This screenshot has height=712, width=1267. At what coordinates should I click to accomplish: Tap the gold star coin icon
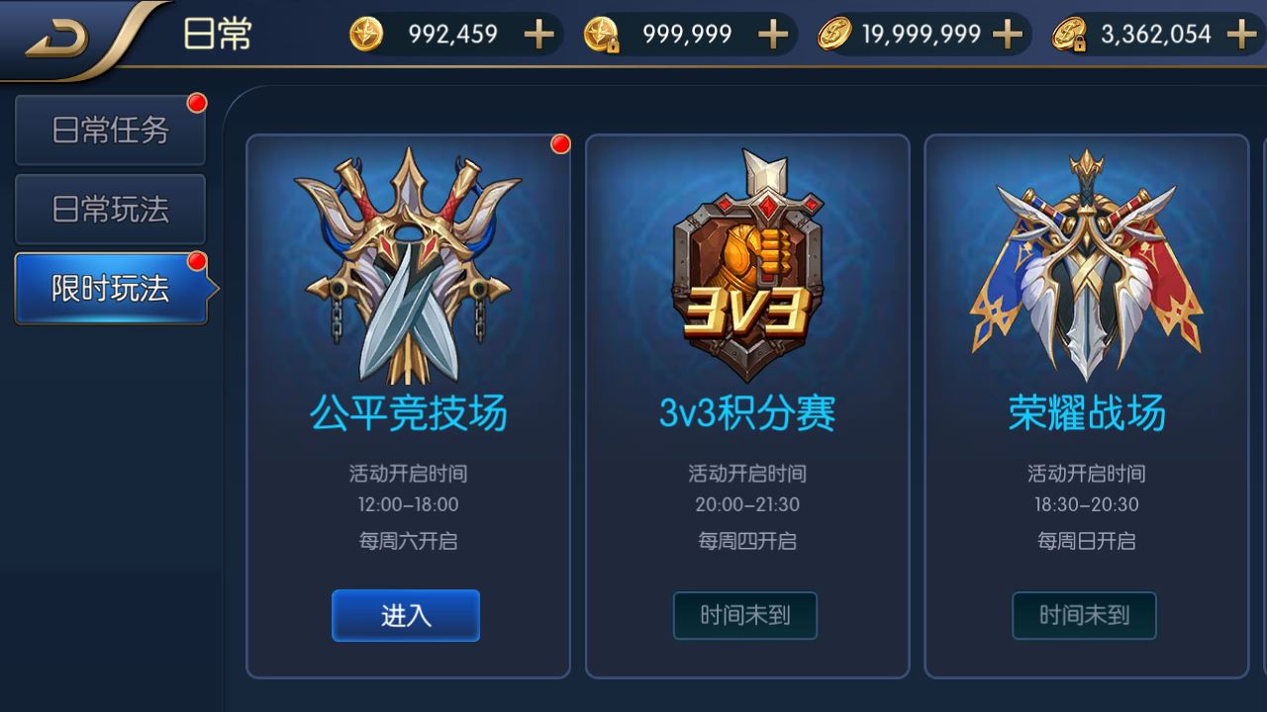(x=366, y=35)
